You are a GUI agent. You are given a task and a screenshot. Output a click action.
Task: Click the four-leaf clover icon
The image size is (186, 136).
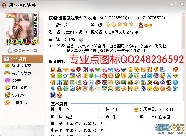coord(92,76)
